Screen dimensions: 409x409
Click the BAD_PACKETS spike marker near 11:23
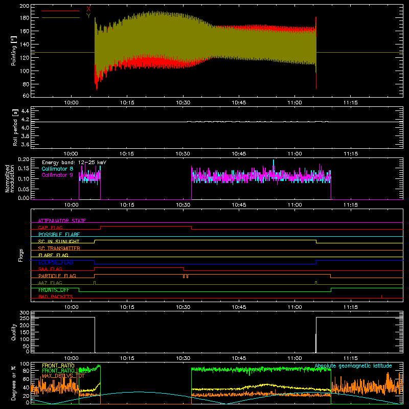coord(381,297)
